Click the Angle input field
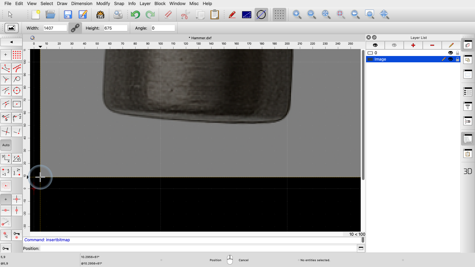 (163, 28)
